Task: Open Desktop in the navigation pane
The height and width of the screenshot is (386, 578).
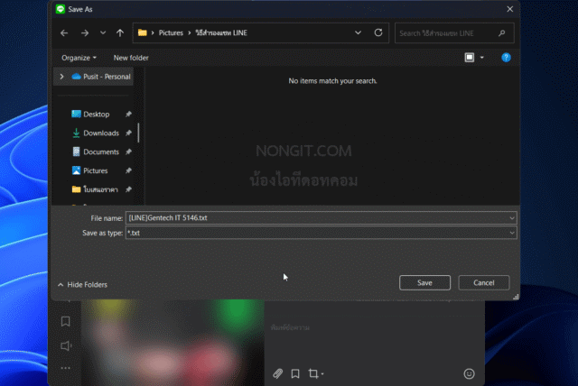Action: pos(90,114)
